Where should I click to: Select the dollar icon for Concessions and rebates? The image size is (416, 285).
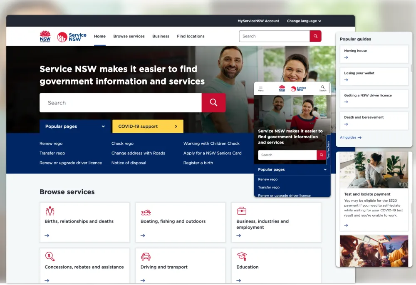pyautogui.click(x=50, y=256)
